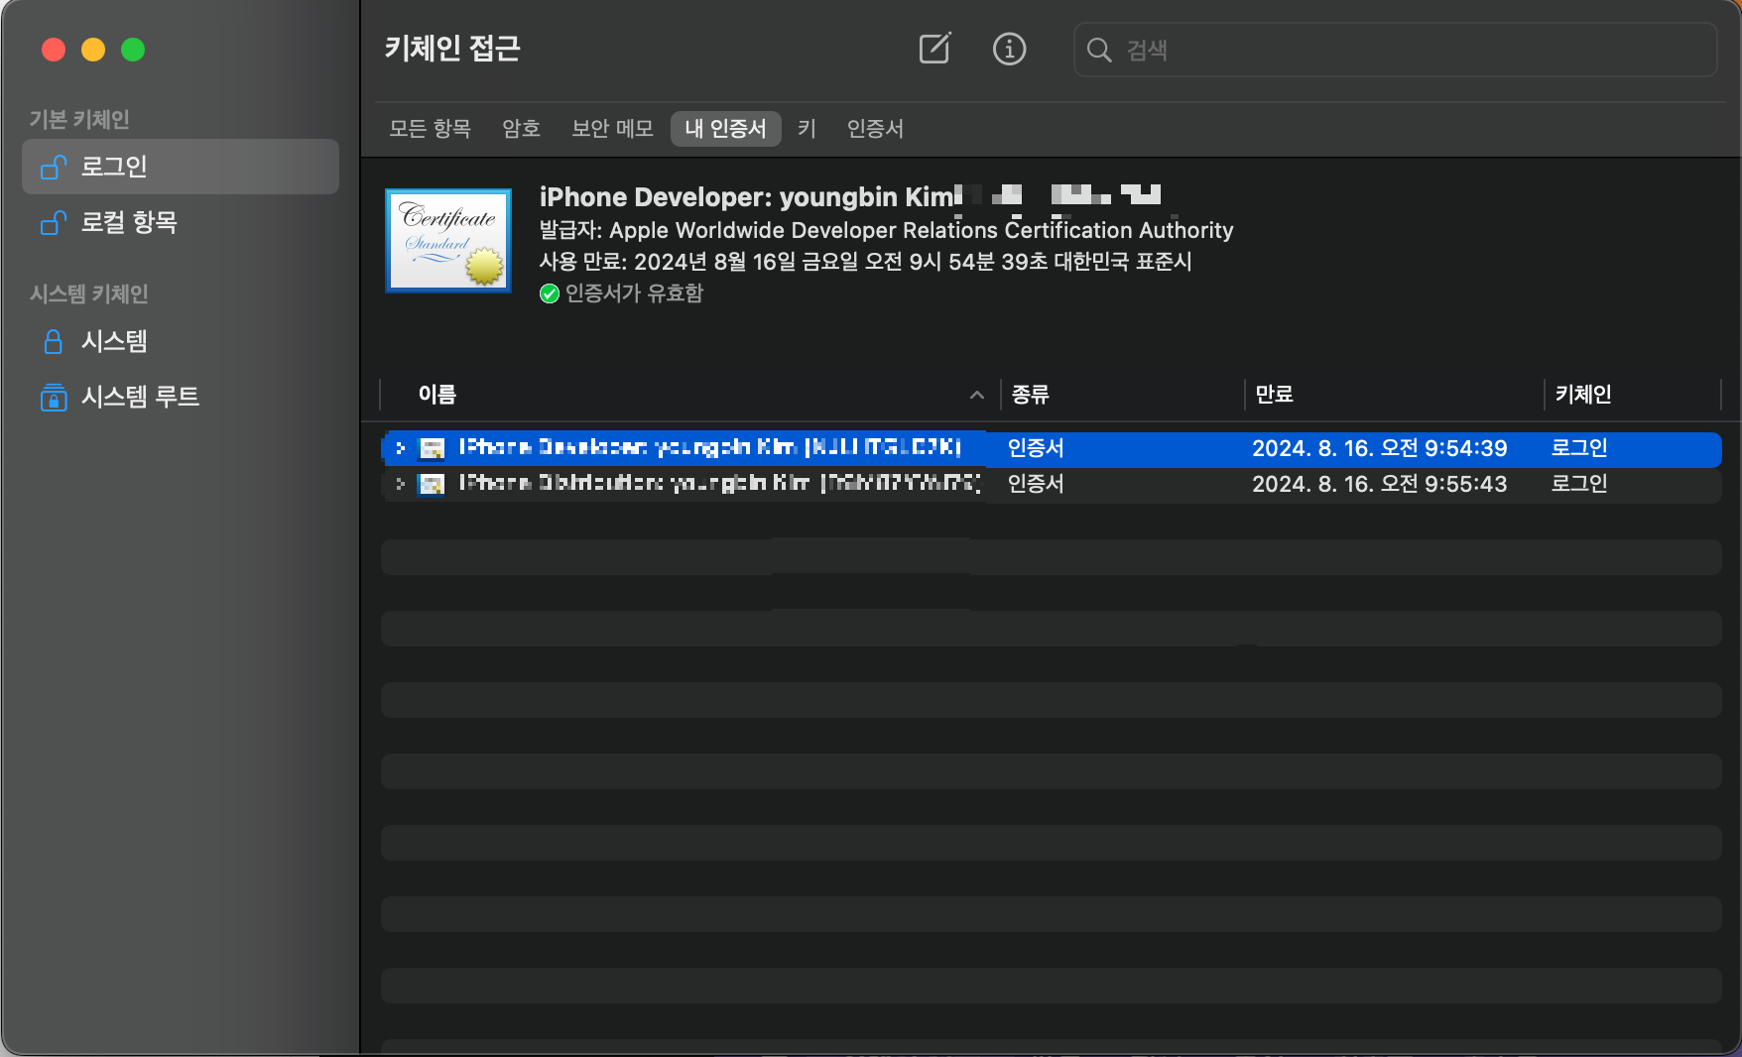Select the iPhone Developer certificate row name
This screenshot has height=1057, width=1742.
710,448
